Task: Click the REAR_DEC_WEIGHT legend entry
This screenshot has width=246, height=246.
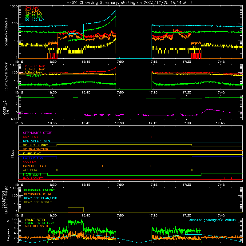Action: pos(38,202)
